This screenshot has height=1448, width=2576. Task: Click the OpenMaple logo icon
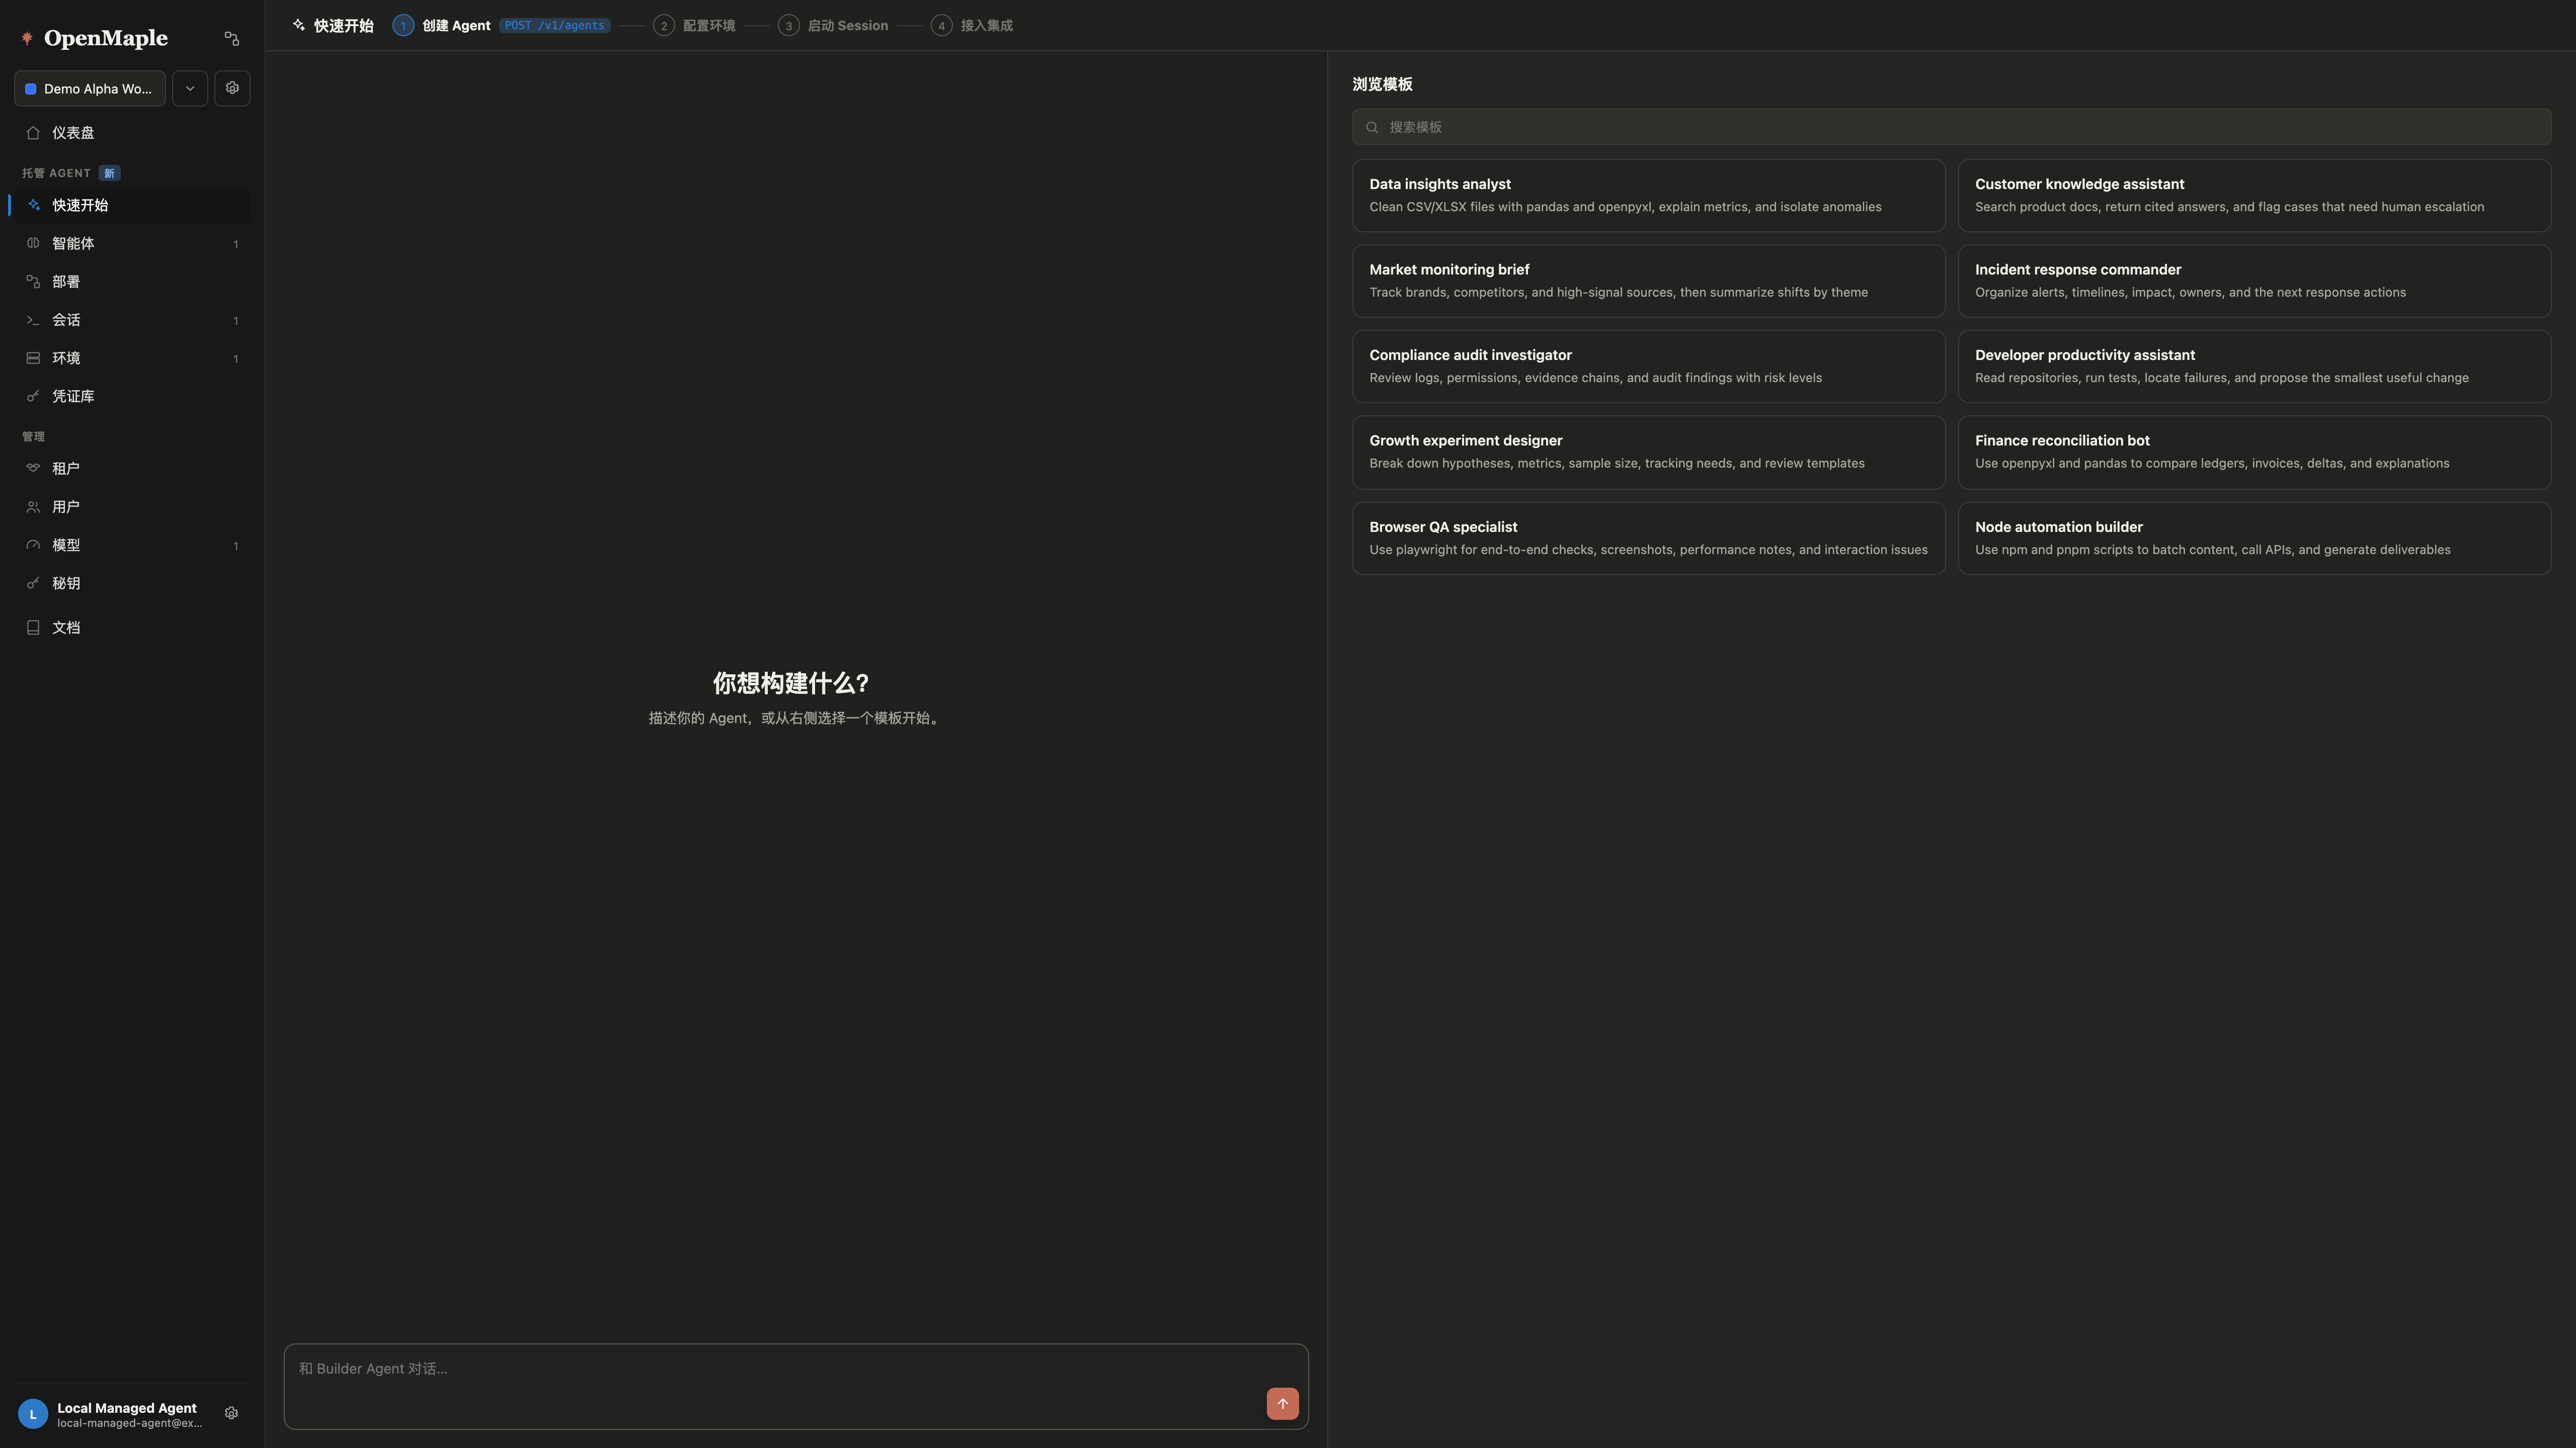point(27,38)
